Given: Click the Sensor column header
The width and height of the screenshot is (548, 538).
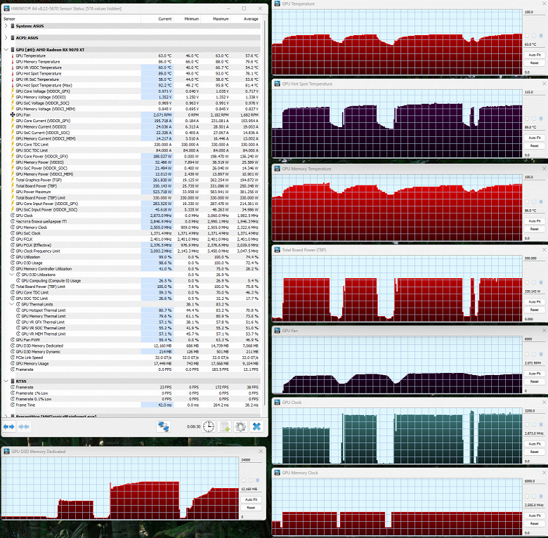Looking at the screenshot, I should [x=71, y=19].
